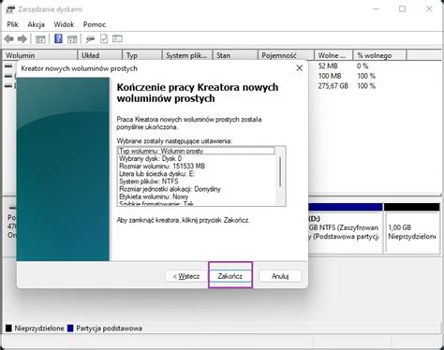Click the 275,67 GB free space cell
Image resolution: width=444 pixels, height=350 pixels.
[333, 86]
